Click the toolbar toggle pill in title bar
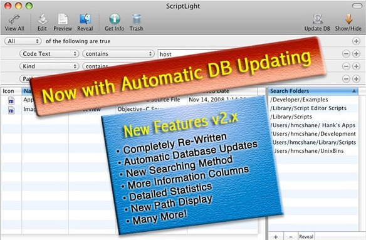This screenshot has width=366, height=240. pos(357,6)
